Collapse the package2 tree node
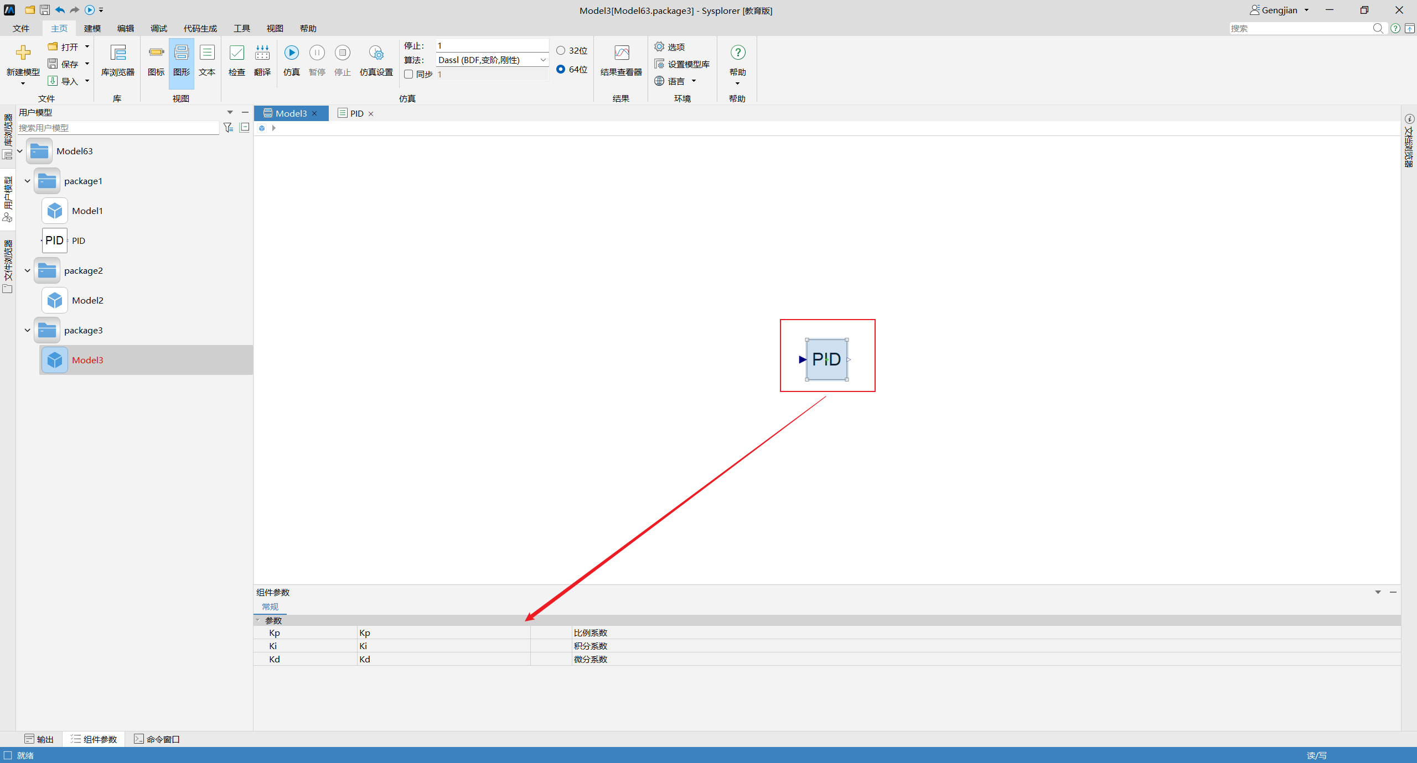This screenshot has width=1417, height=763. (27, 270)
